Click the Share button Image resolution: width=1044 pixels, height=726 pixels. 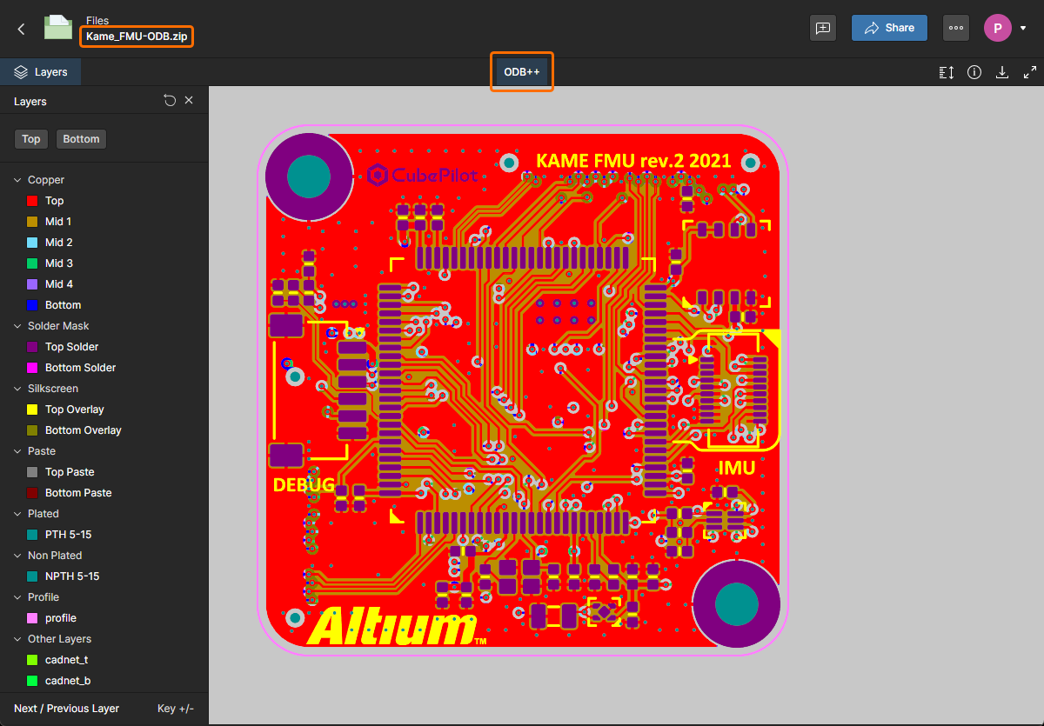click(x=889, y=28)
